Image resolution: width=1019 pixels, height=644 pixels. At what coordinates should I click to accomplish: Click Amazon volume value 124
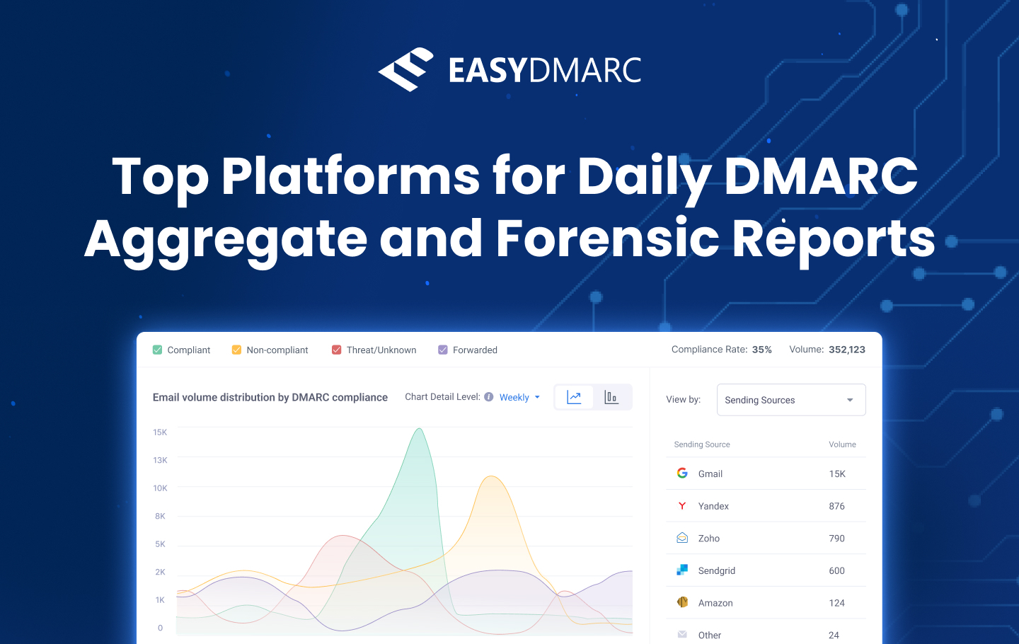(837, 603)
